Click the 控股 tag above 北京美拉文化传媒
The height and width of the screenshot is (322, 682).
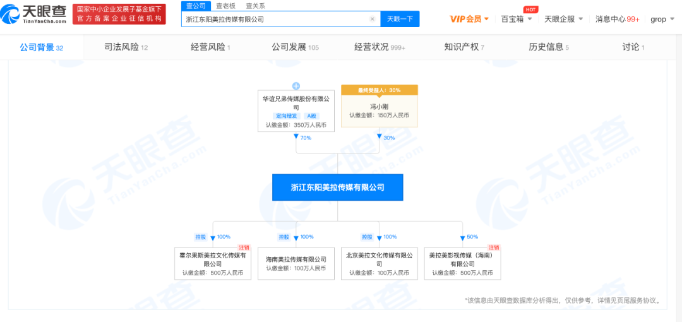(x=367, y=237)
